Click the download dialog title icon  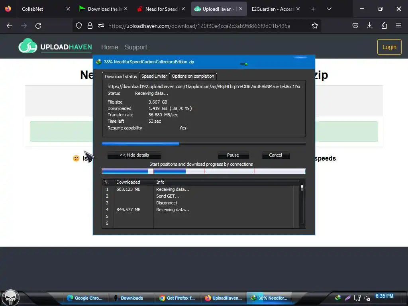coord(99,62)
